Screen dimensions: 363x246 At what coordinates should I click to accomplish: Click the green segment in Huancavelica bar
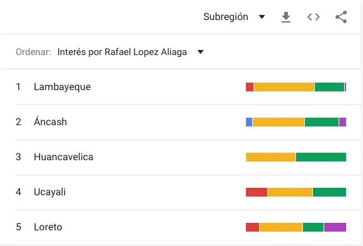pos(321,157)
